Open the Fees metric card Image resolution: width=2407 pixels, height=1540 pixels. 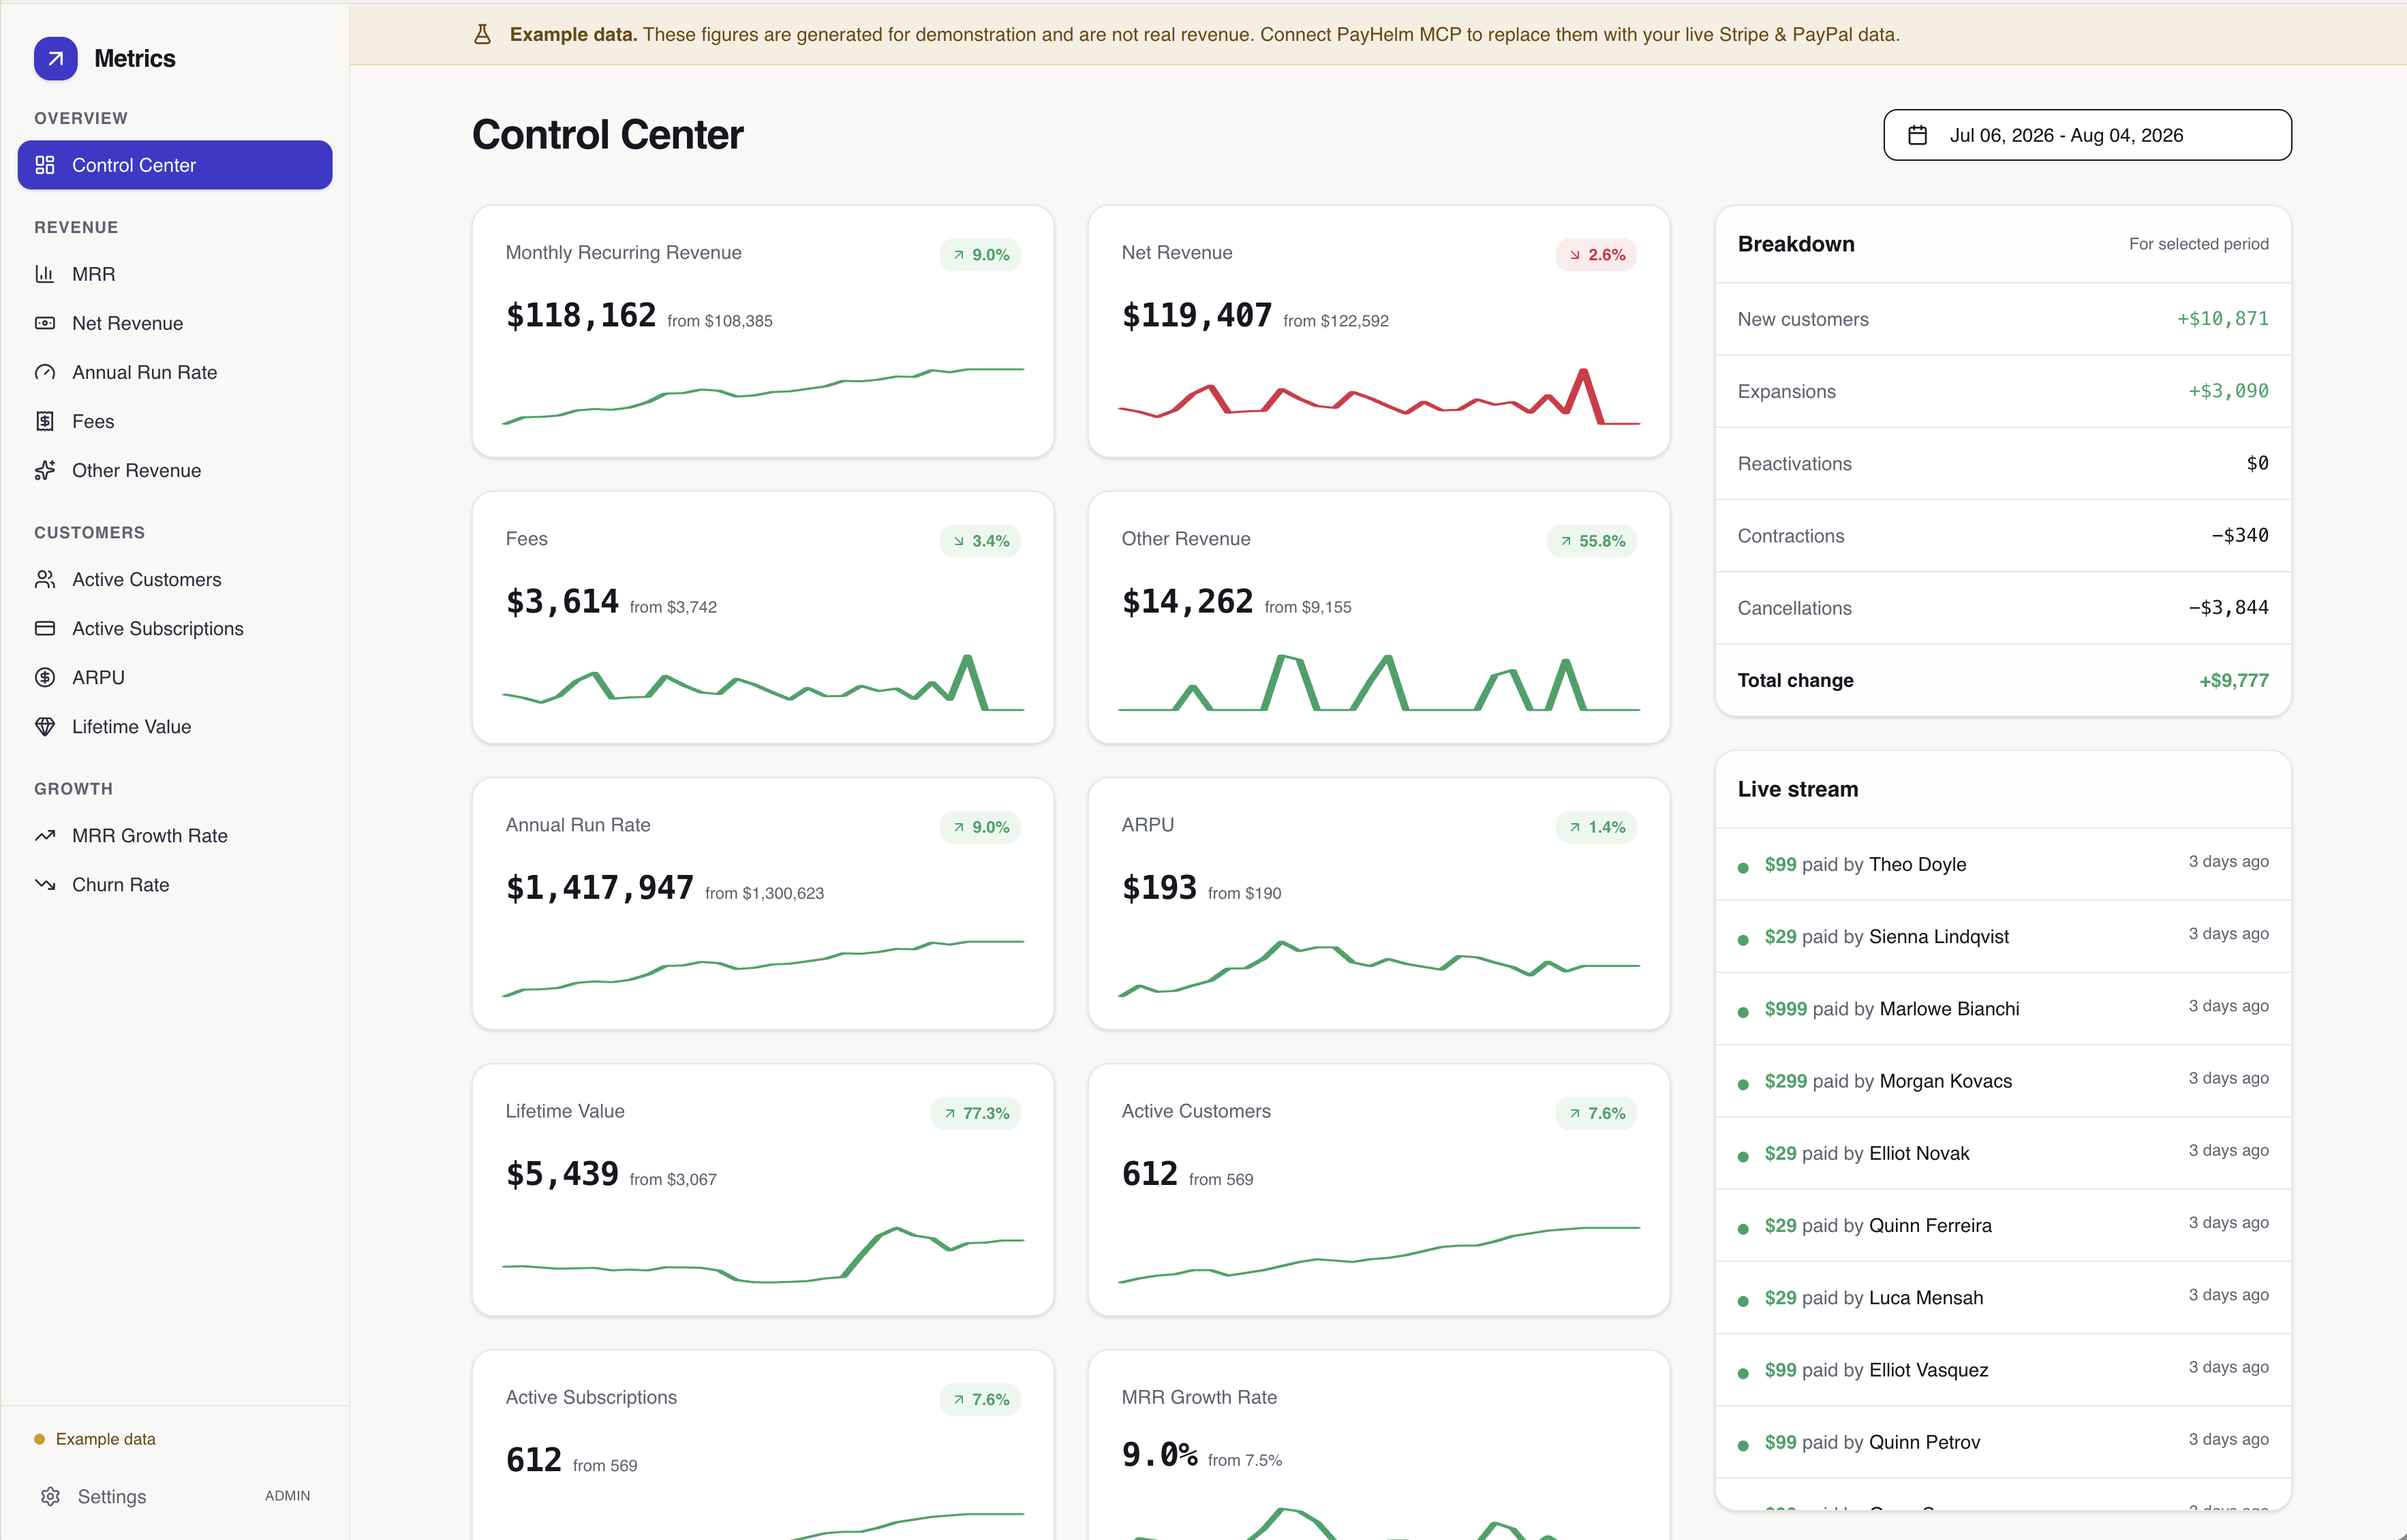coord(763,617)
